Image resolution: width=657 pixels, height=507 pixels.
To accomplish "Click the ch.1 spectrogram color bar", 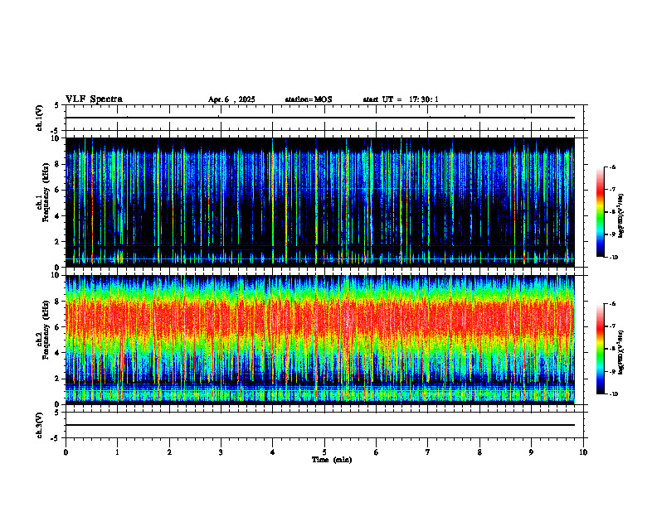I will [600, 212].
